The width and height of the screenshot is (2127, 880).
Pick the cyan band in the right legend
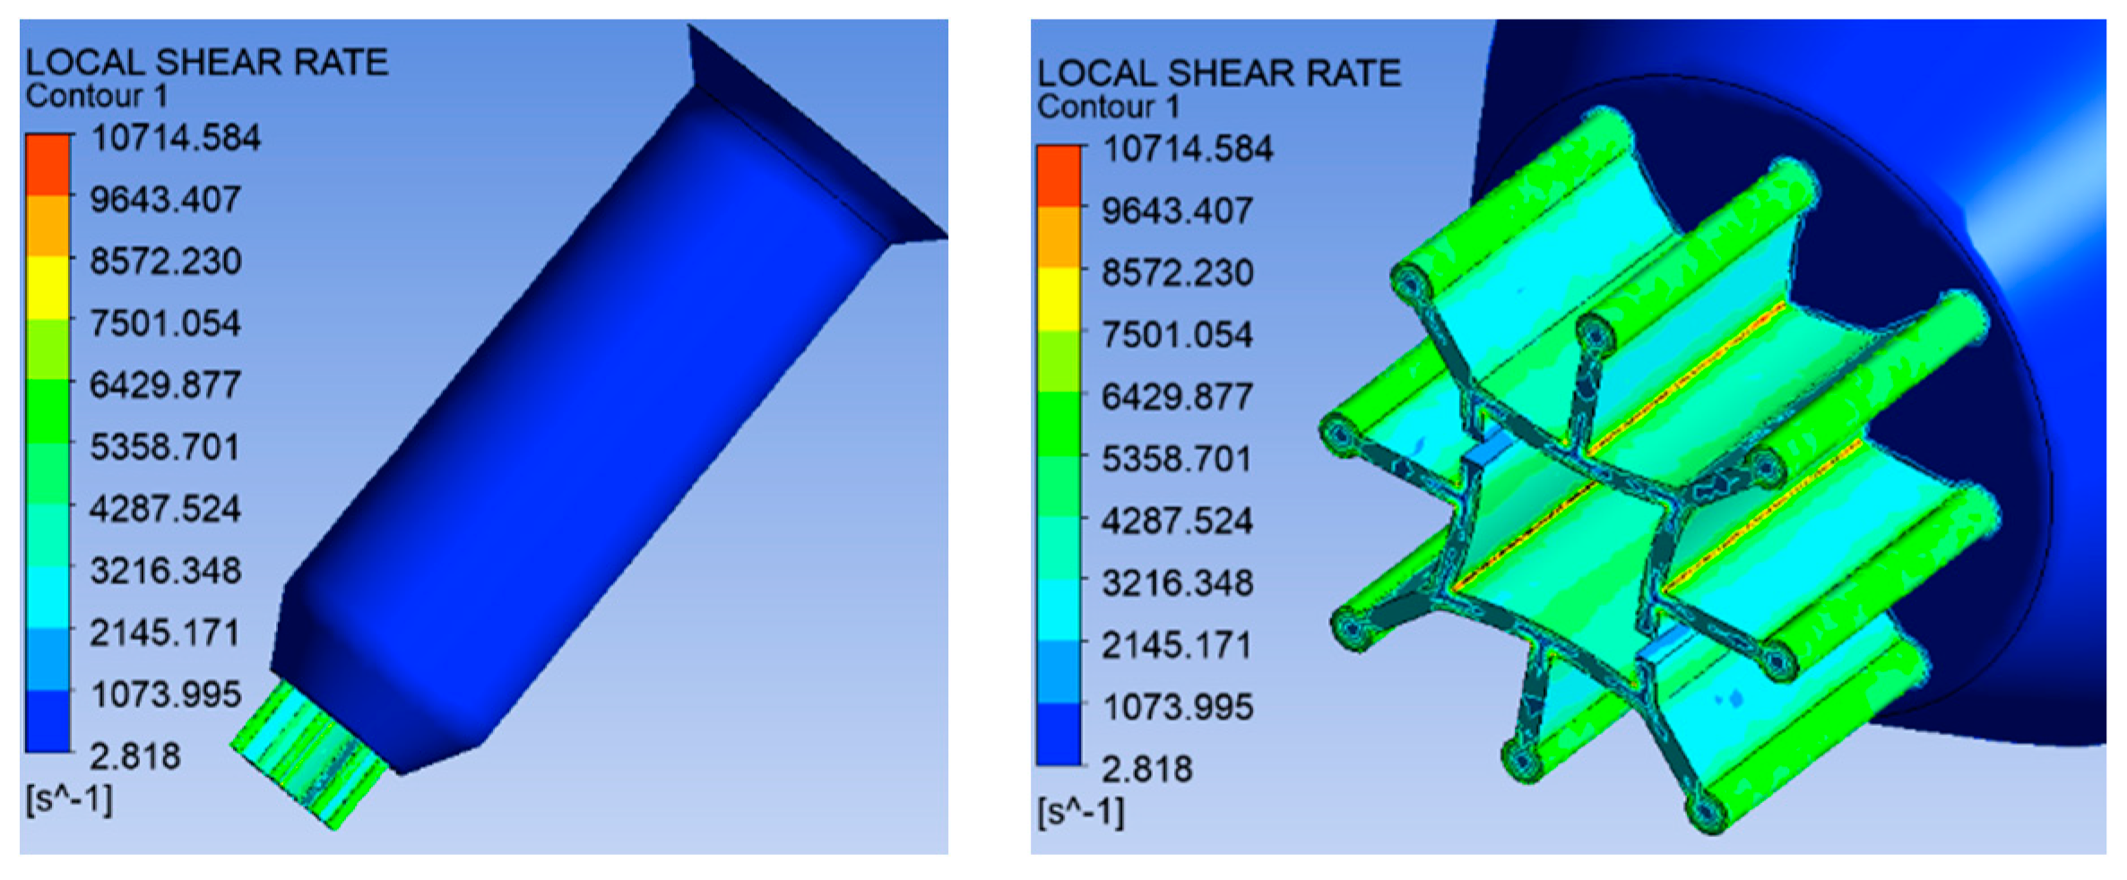point(1059,609)
